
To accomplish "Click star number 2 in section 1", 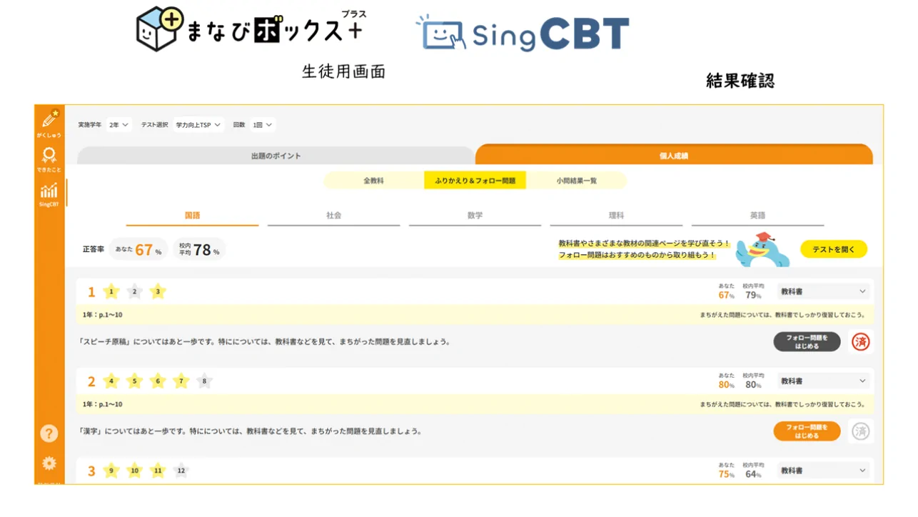I will (x=134, y=291).
